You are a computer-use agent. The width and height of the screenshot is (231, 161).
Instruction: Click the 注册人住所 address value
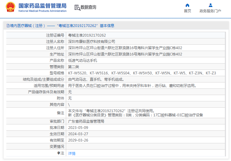click(x=125, y=48)
